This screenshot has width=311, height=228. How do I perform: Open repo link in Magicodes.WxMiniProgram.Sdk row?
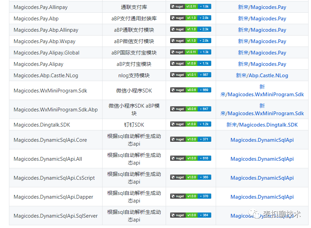click(x=262, y=91)
